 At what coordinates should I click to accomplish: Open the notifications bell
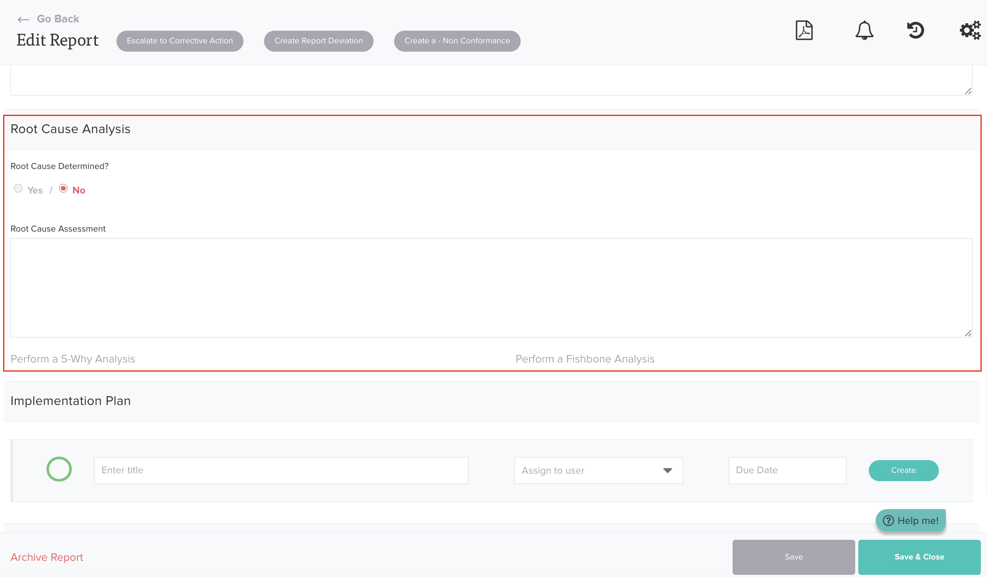tap(864, 31)
